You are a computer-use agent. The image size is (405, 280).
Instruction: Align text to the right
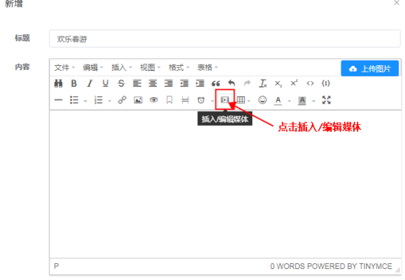pos(168,83)
